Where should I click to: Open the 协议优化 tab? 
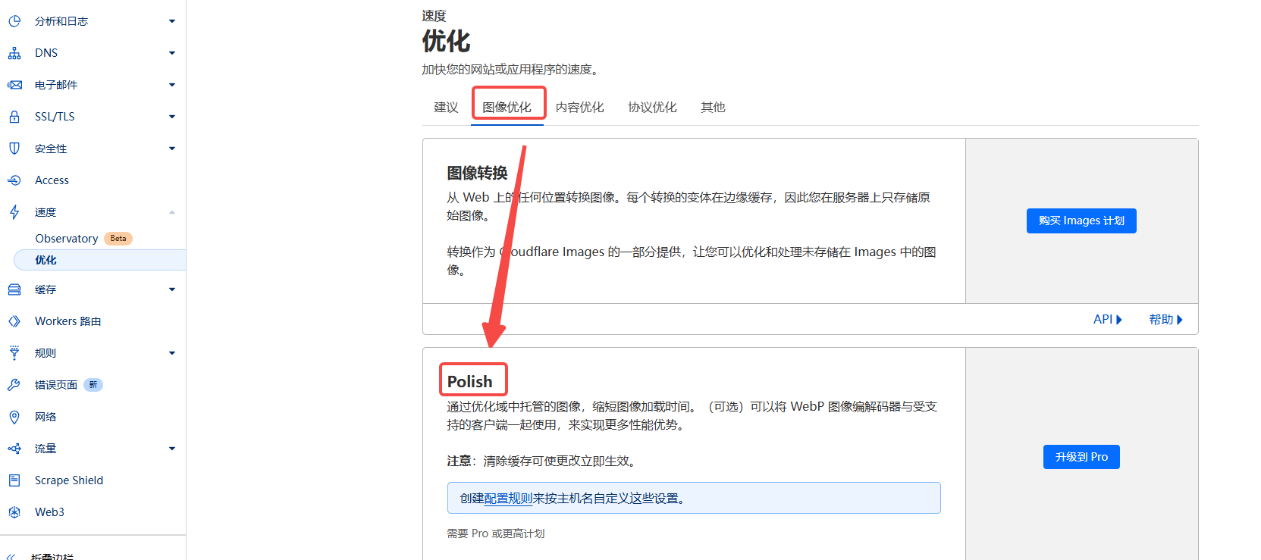[x=652, y=107]
